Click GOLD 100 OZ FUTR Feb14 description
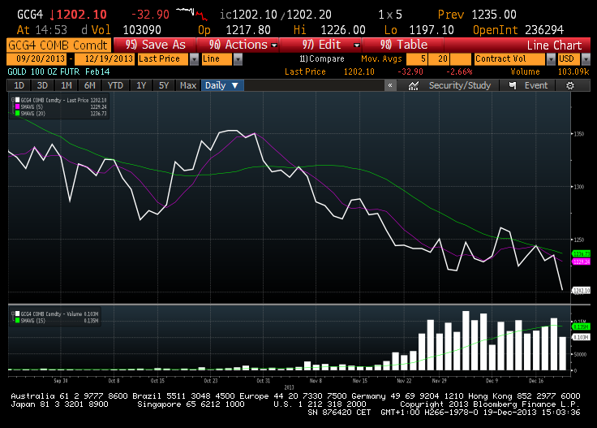The width and height of the screenshot is (597, 428). [58, 71]
